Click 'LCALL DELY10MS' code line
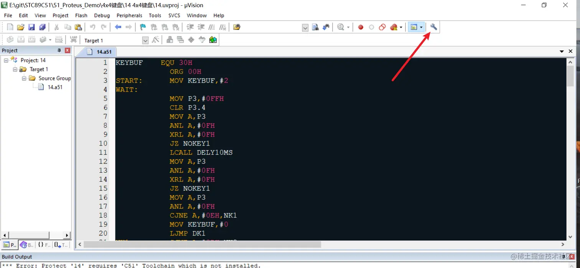This screenshot has width=580, height=268. pyautogui.click(x=201, y=153)
